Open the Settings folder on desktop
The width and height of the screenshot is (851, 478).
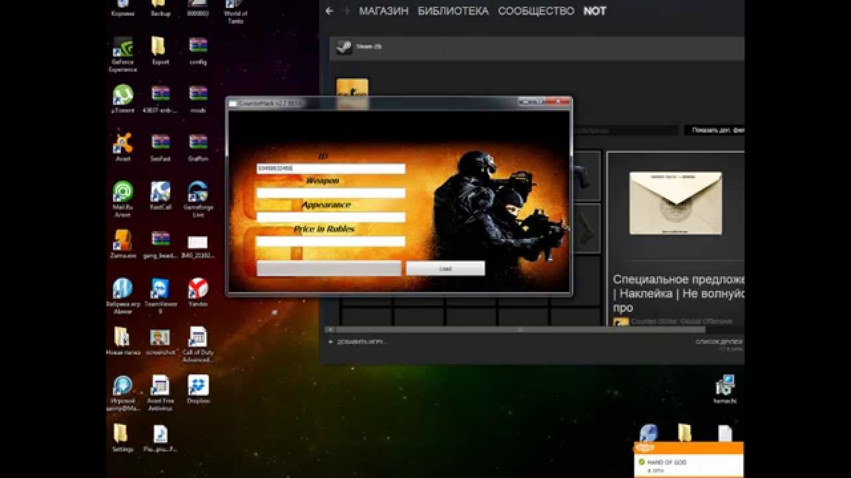pos(123,438)
